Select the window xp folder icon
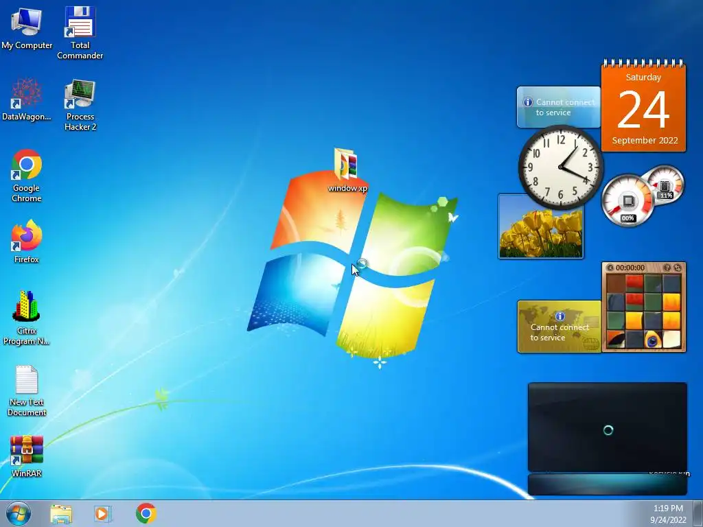703x527 pixels. click(x=347, y=170)
